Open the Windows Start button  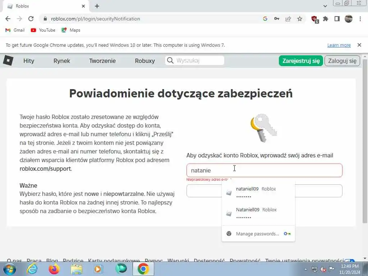(9, 269)
